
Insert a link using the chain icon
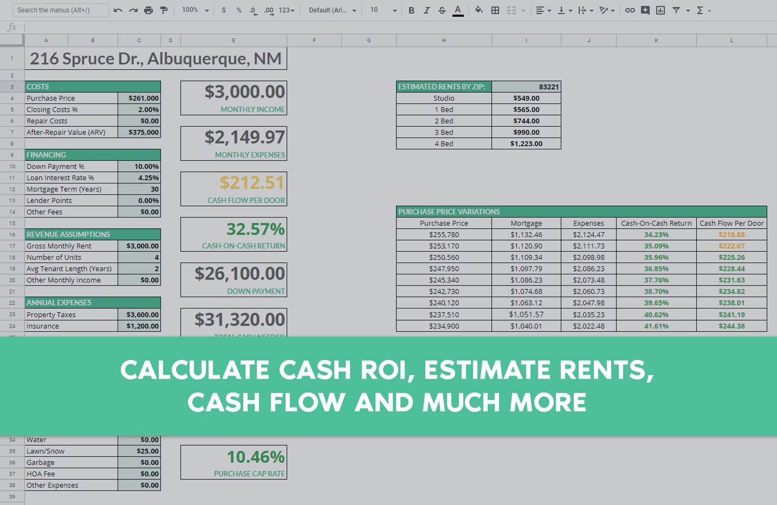(x=630, y=10)
